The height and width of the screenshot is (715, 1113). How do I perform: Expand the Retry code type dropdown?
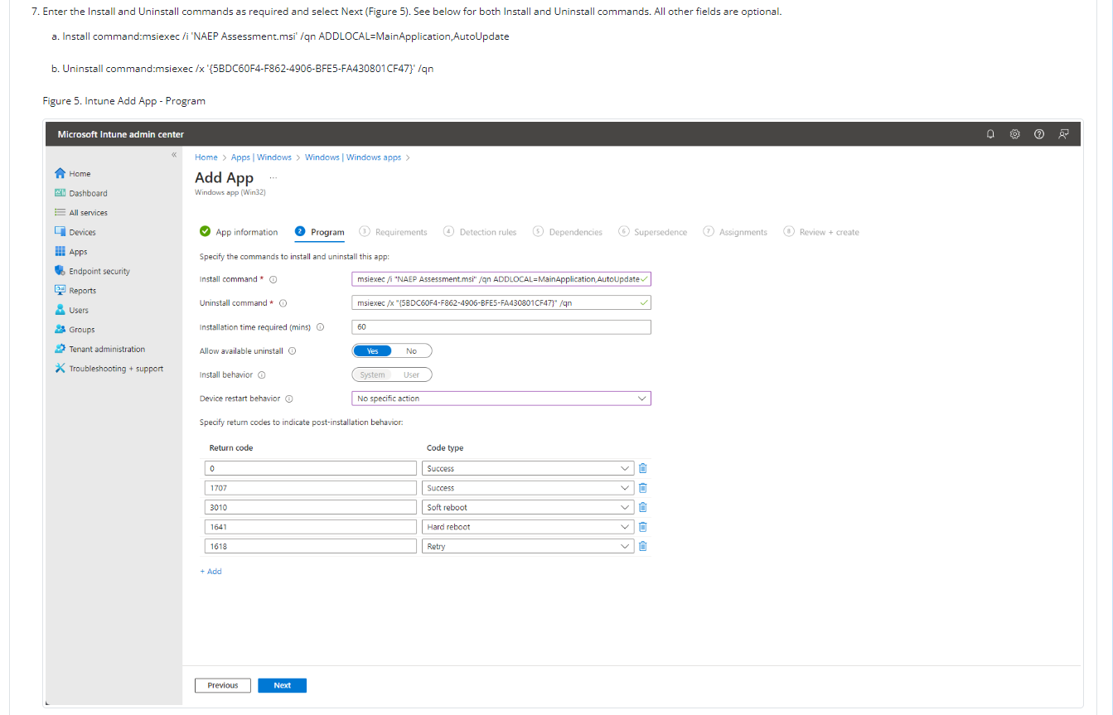(527, 546)
